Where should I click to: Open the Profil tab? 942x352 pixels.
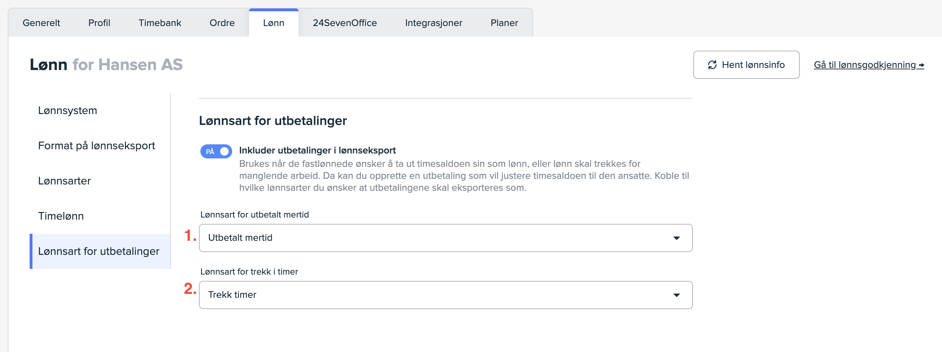click(x=99, y=23)
